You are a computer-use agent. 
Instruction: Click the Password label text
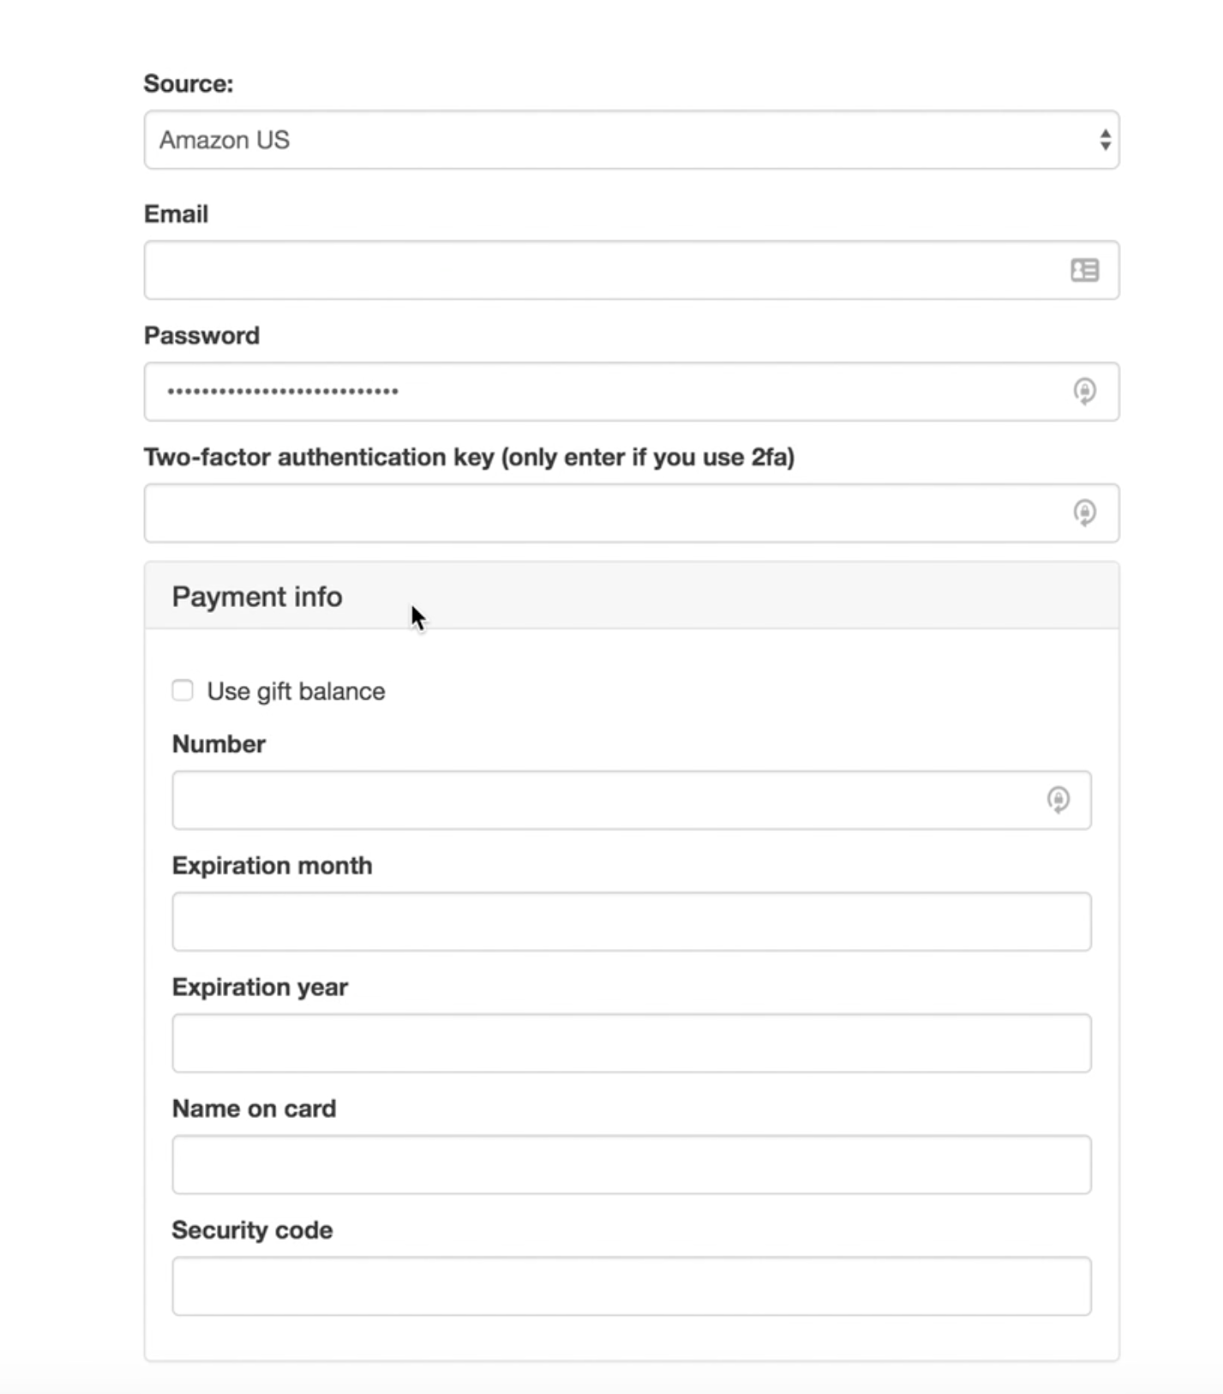[x=202, y=335]
